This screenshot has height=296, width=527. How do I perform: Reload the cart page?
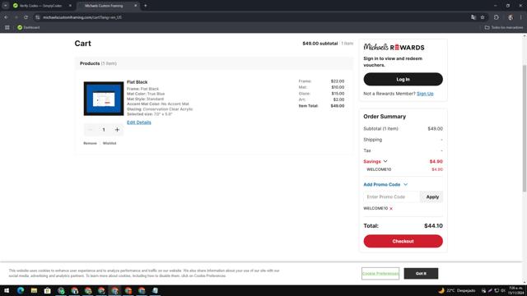[x=26, y=17]
